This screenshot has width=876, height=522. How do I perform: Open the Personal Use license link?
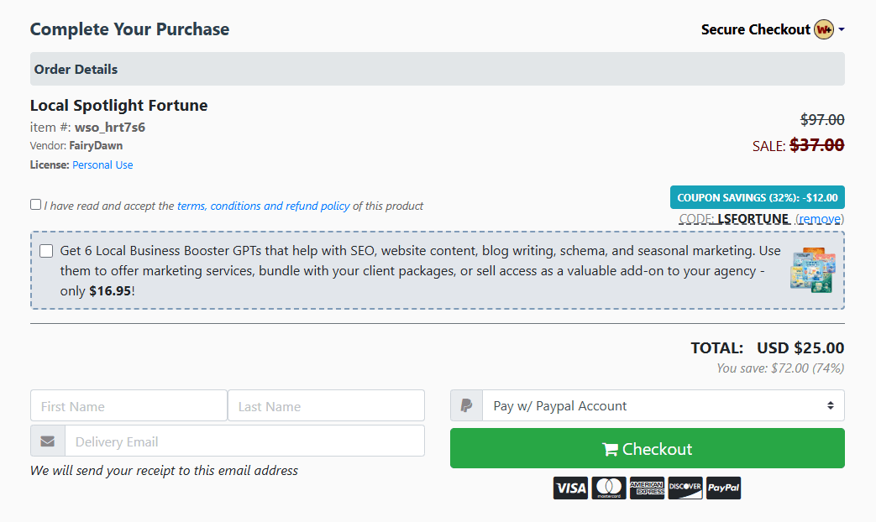pyautogui.click(x=102, y=164)
